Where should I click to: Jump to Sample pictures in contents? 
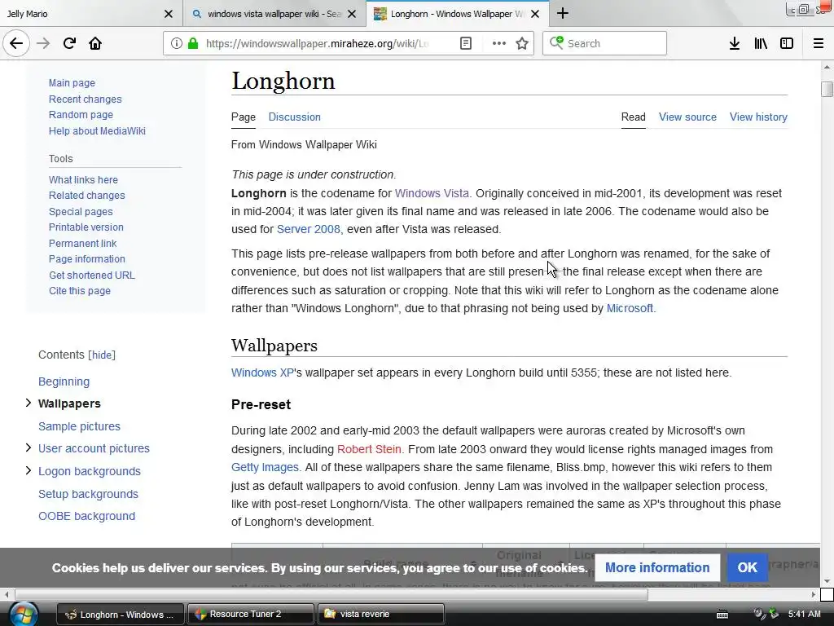(79, 426)
